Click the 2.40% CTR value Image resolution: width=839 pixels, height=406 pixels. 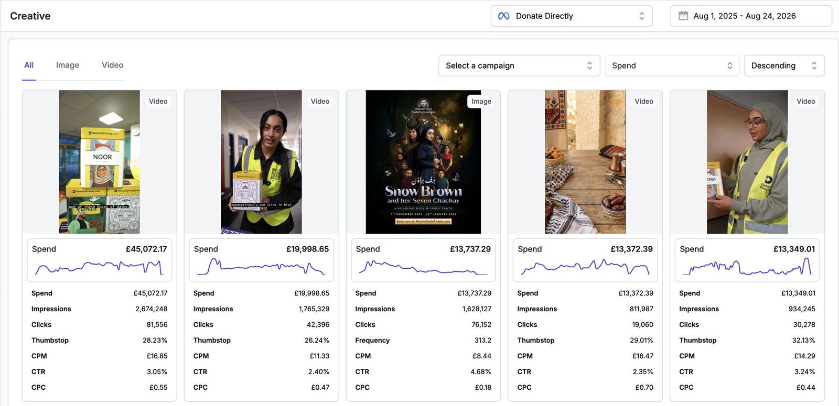[319, 372]
